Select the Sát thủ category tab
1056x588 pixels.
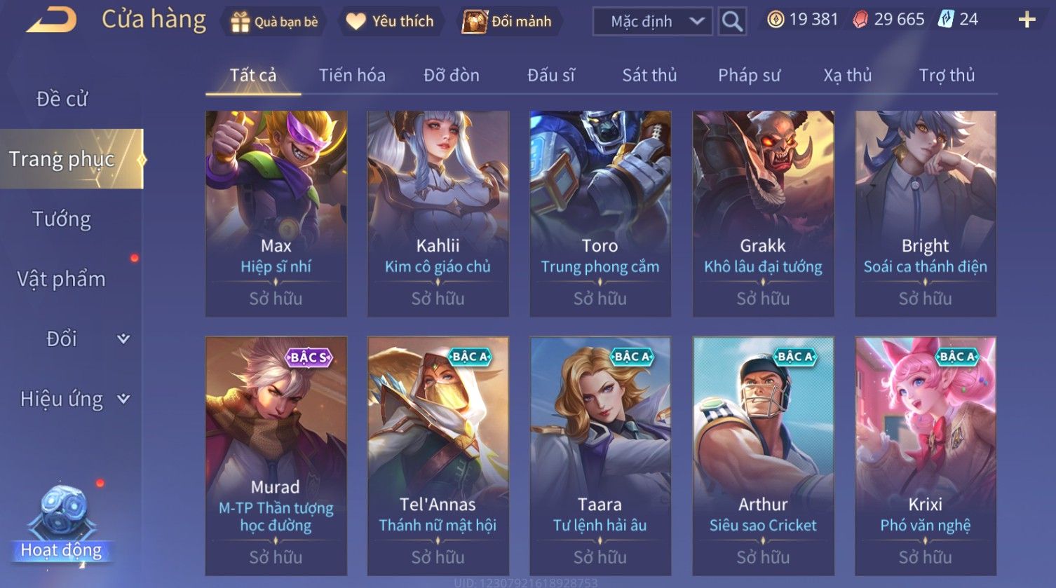tap(649, 75)
